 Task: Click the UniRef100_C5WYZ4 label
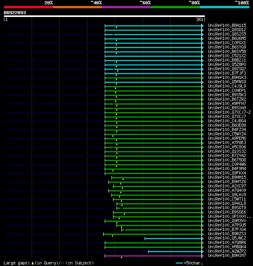[x=227, y=134]
